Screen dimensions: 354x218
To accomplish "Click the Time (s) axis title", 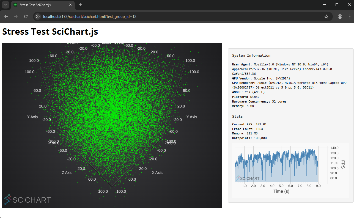I will 281,191.
